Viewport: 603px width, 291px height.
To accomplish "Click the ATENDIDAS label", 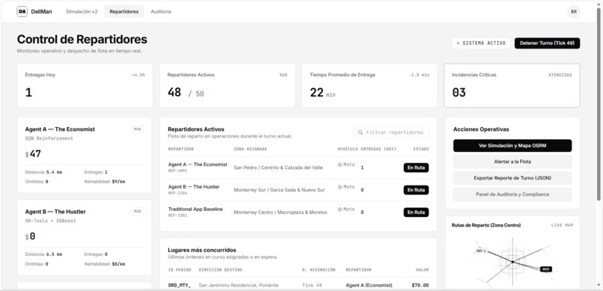I will (x=560, y=75).
